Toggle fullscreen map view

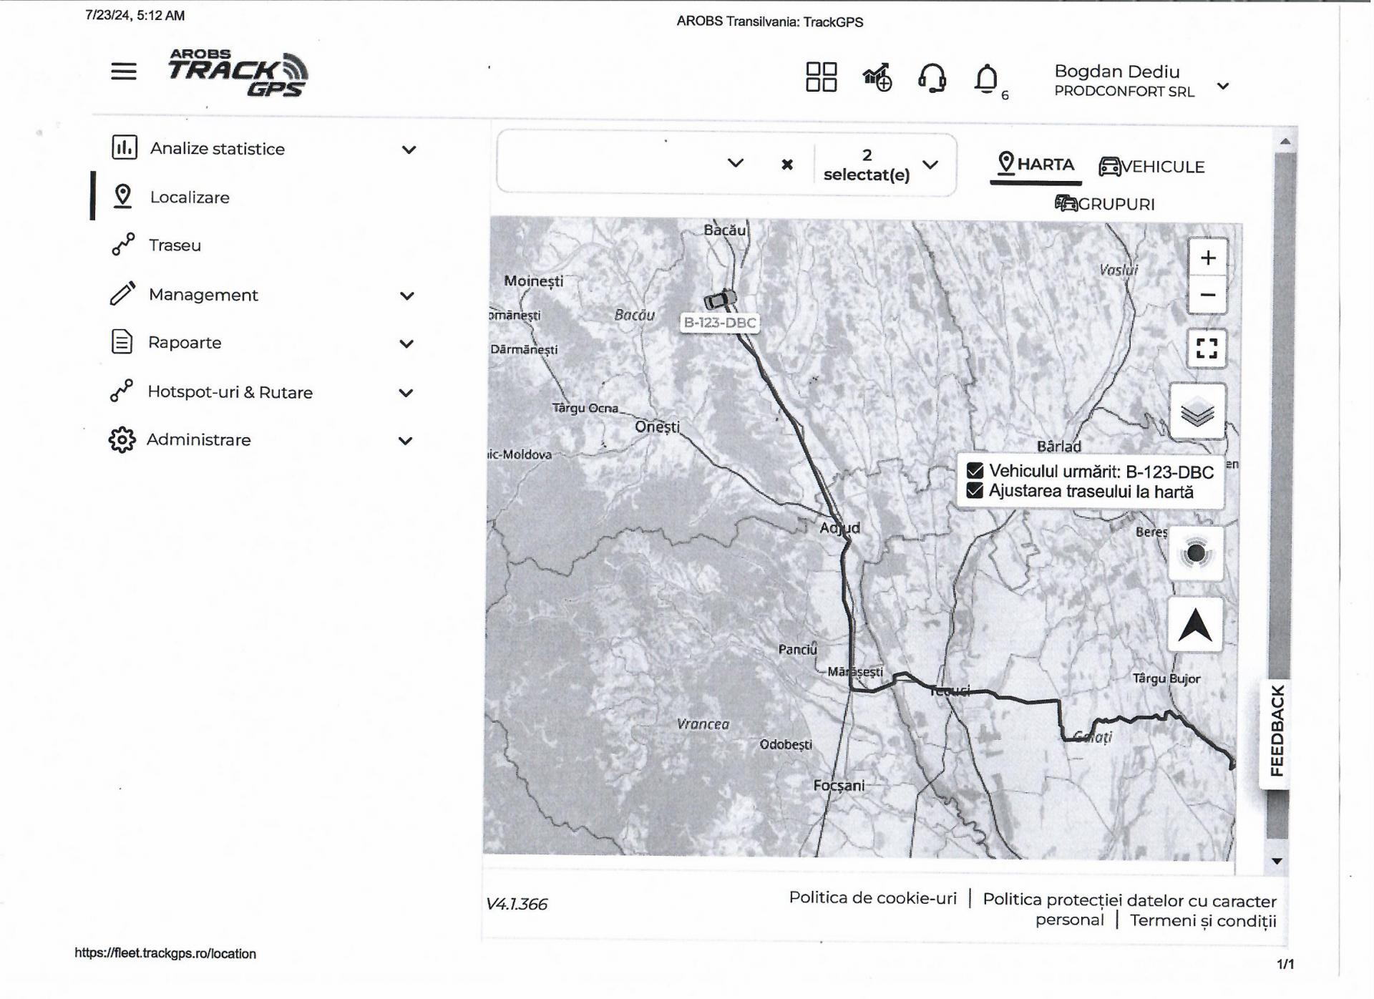pyautogui.click(x=1207, y=349)
